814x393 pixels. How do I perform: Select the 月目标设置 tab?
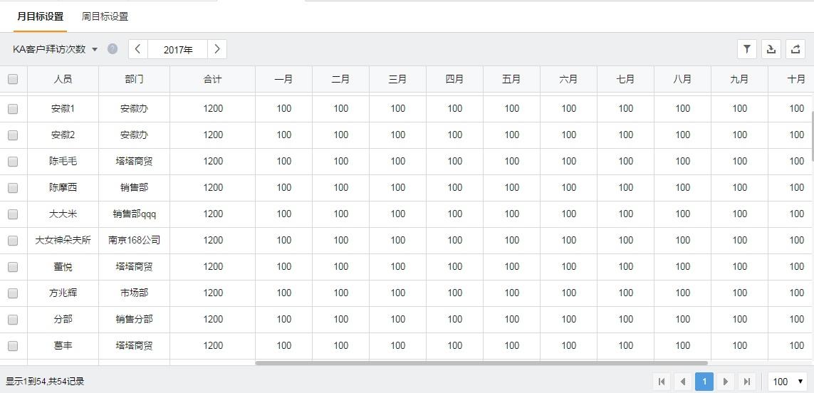40,16
